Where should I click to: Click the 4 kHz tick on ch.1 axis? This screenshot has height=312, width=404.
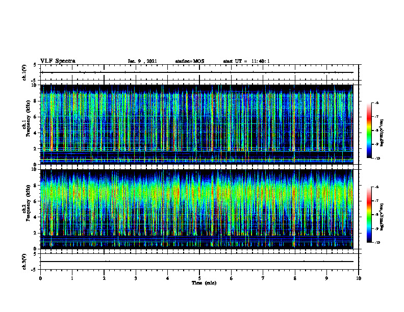[x=36, y=133]
